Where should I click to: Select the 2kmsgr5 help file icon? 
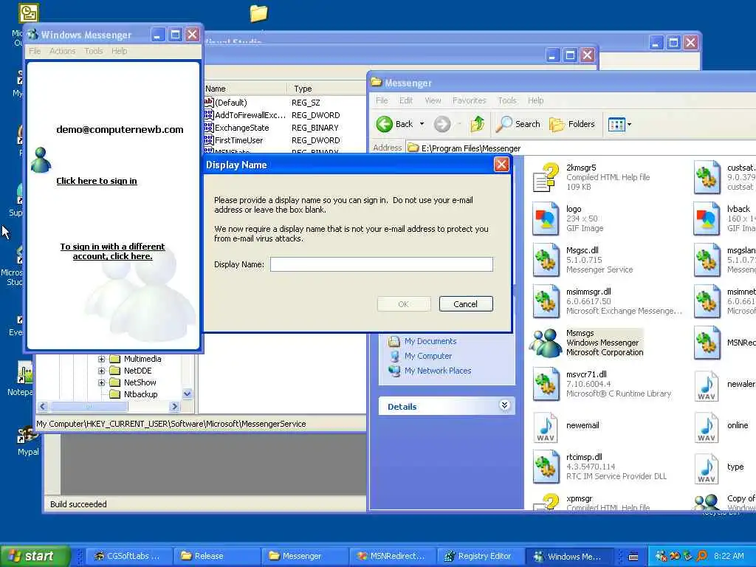(546, 177)
